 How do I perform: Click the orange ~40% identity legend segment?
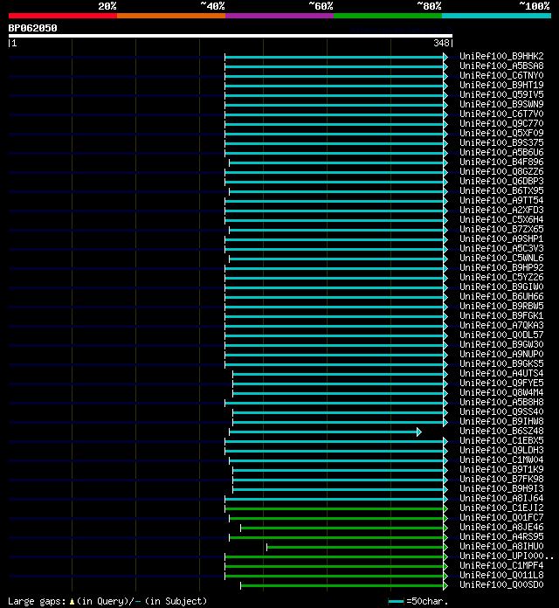pos(171,16)
